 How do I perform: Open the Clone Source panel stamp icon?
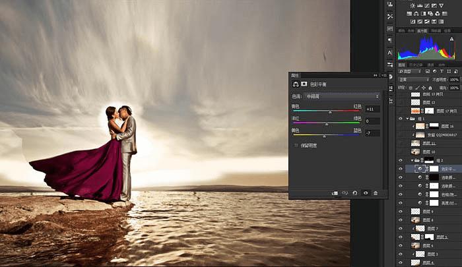tap(390, 5)
